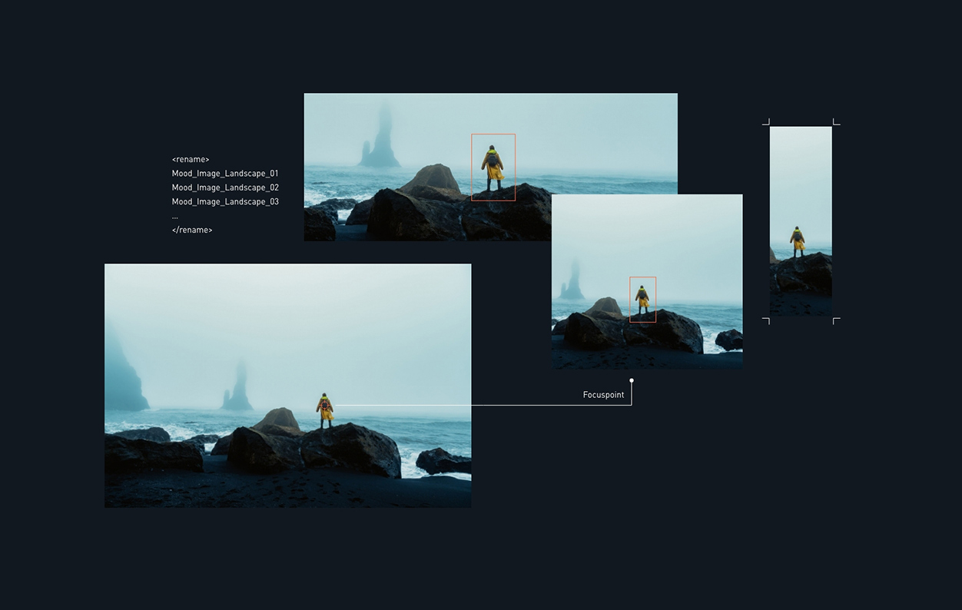
Task: Click the Focuspoint label
Action: [603, 395]
